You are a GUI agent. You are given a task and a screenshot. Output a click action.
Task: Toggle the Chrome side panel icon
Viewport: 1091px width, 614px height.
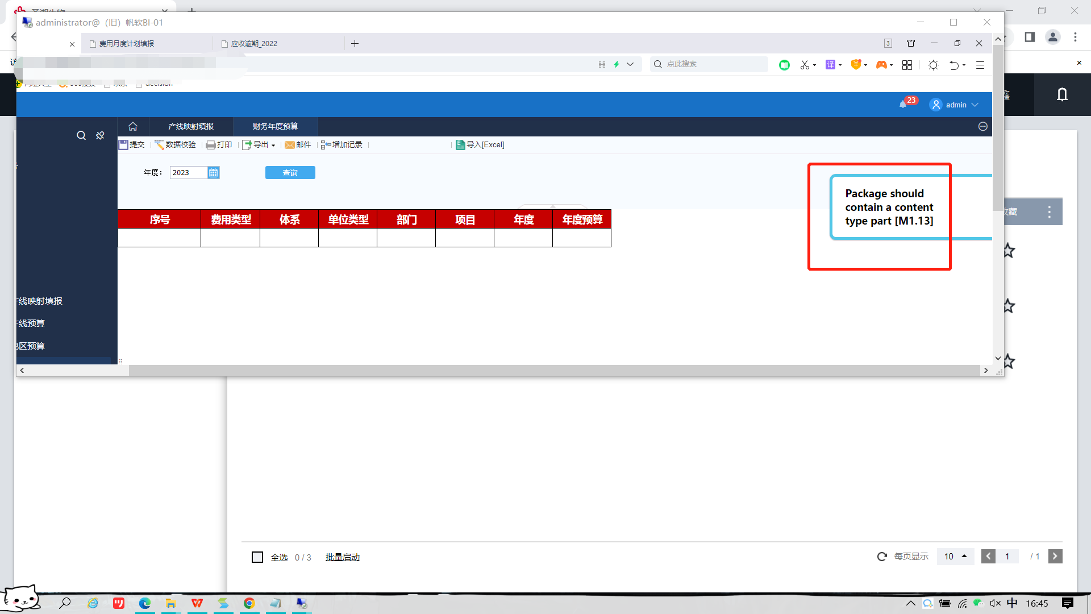pyautogui.click(x=1030, y=37)
